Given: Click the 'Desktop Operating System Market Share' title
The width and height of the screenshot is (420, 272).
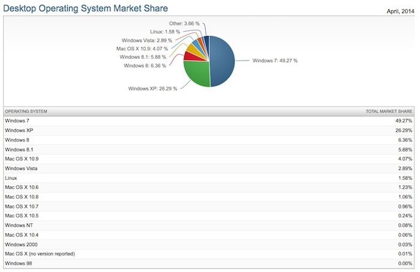Looking at the screenshot, I should click(x=85, y=8).
